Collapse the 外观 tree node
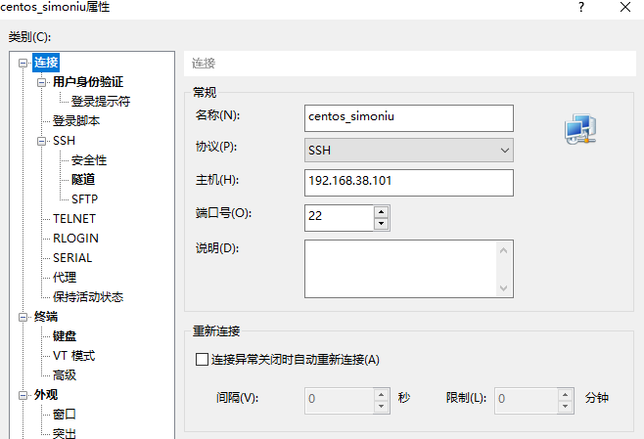This screenshot has height=439, width=644. click(23, 395)
